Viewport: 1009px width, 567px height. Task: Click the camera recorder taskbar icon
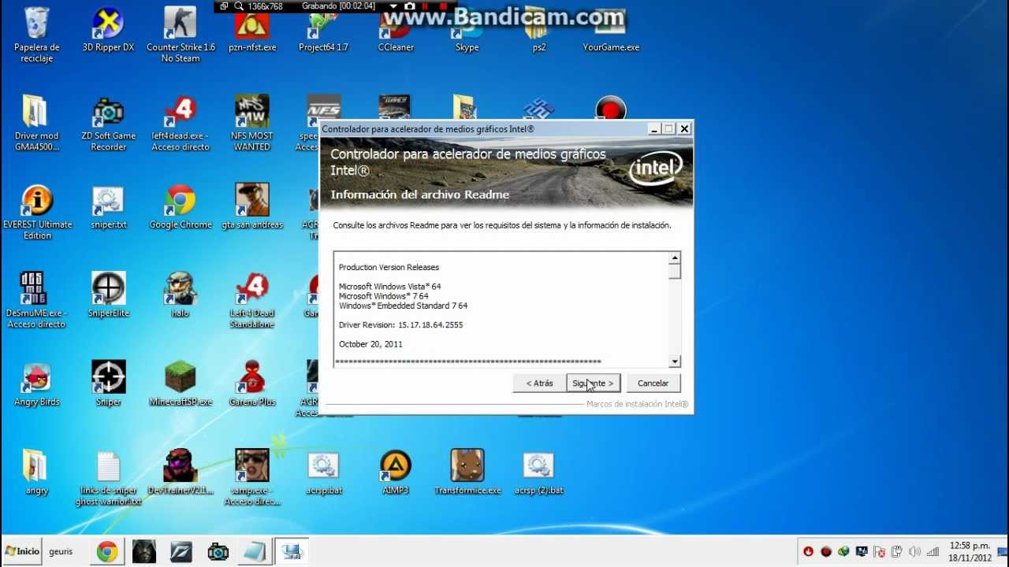click(218, 552)
